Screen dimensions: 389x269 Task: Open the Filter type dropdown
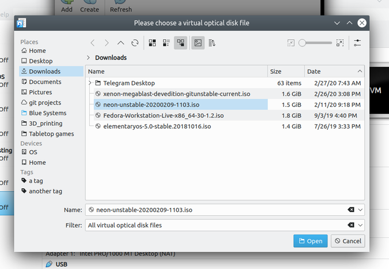pyautogui.click(x=361, y=225)
